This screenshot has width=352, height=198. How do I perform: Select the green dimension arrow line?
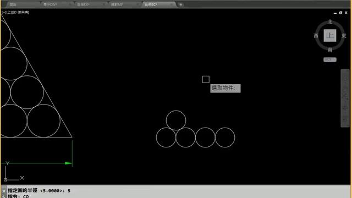36,163
